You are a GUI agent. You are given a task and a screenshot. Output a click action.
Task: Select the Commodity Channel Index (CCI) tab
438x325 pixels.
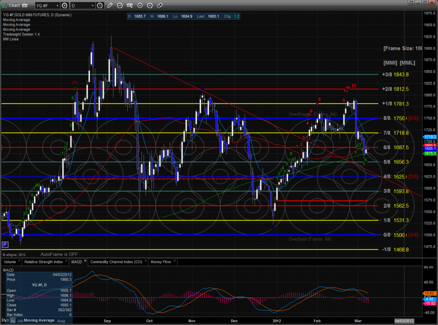117,262
